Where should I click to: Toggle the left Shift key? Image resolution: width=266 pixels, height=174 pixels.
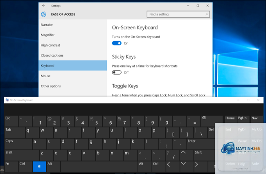[22, 155]
